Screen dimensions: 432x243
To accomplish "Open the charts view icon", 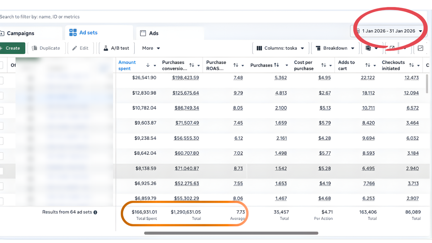I will pyautogui.click(x=420, y=48).
